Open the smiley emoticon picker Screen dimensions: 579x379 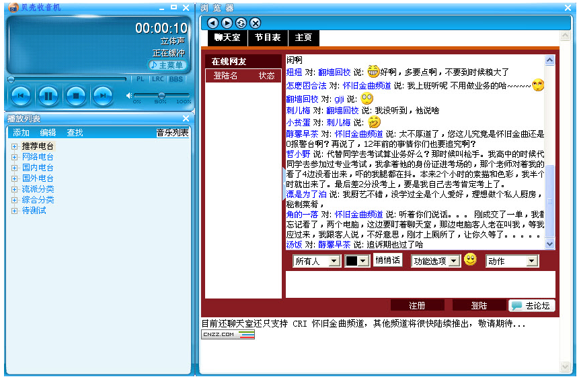(x=470, y=260)
